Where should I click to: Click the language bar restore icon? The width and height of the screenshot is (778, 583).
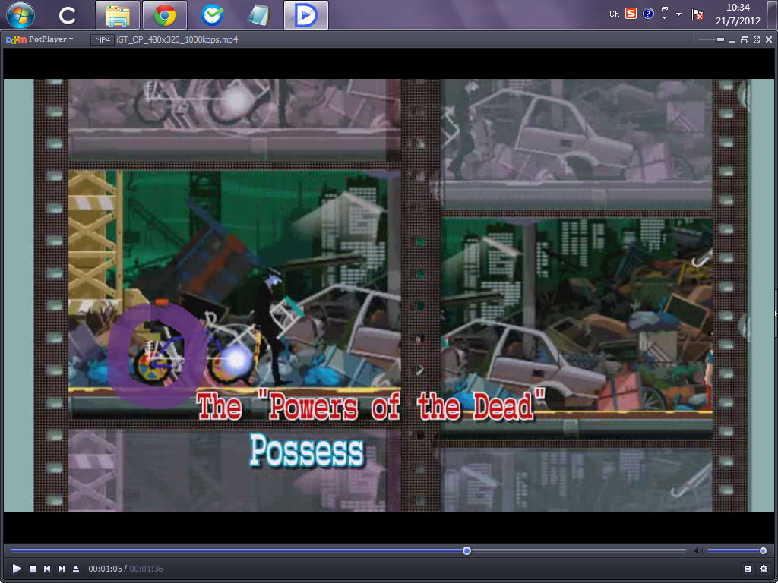[x=664, y=10]
